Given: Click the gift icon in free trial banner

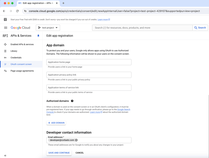Looking at the screenshot, I should 5,19.
